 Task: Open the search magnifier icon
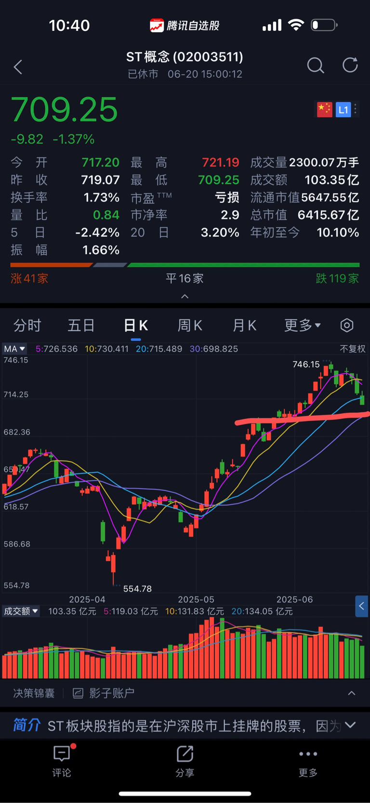click(x=316, y=66)
